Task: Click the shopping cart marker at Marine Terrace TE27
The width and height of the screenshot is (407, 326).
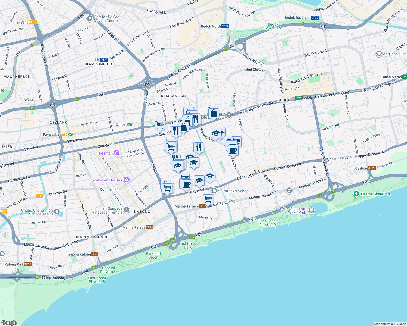Action: pyautogui.click(x=208, y=200)
